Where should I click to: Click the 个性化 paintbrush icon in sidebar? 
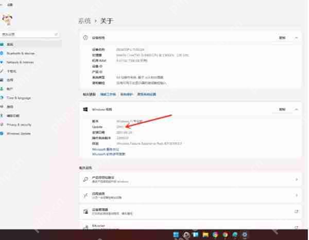(2, 71)
